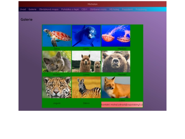Open the llama photo
The image size is (185, 139).
(86, 61)
